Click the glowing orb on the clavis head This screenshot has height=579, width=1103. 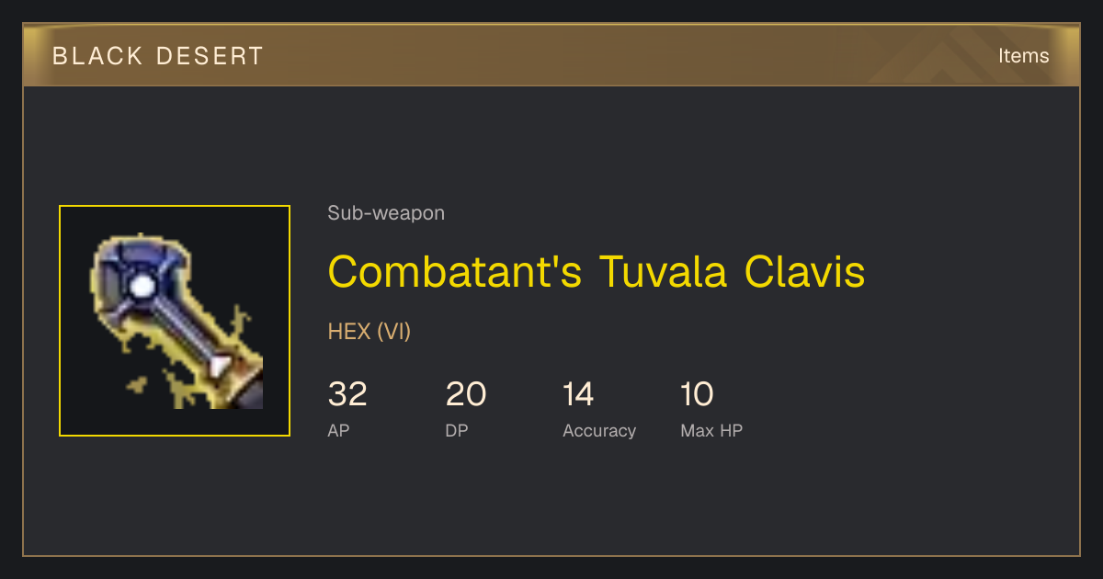point(142,287)
